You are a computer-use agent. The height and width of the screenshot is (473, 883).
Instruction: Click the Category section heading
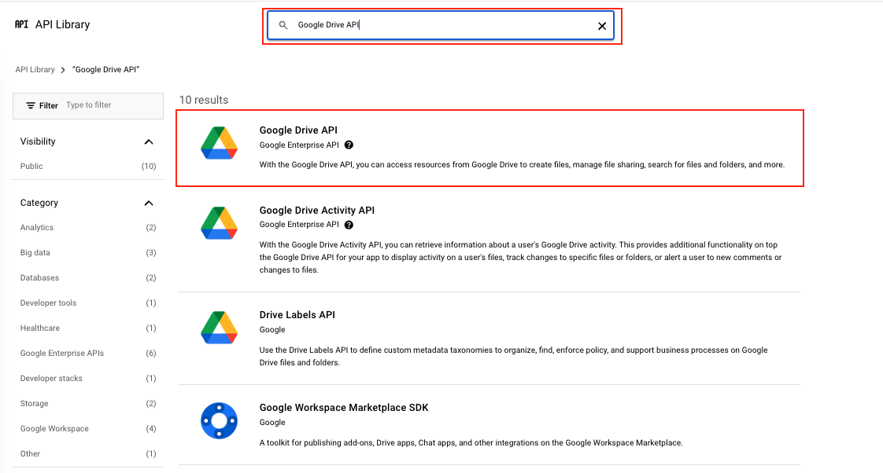click(x=39, y=203)
